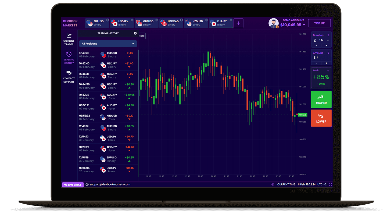Viewport: 387px width, 221px height.
Task: Add a new asset tab with plus button
Action: click(238, 23)
